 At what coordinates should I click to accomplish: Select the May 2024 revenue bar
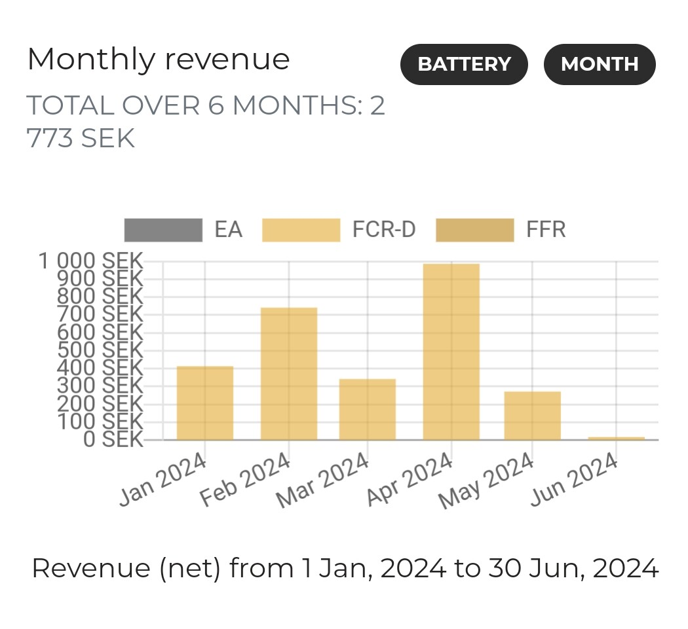point(533,416)
